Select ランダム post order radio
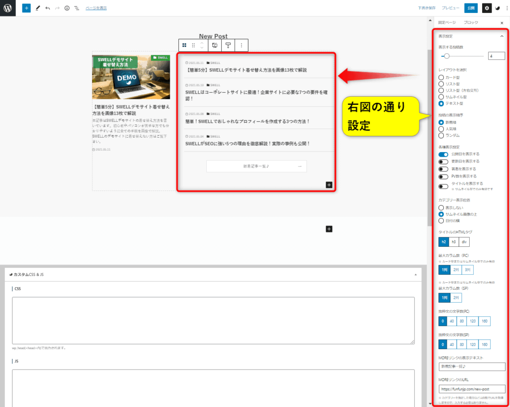The width and height of the screenshot is (510, 407). [x=441, y=136]
